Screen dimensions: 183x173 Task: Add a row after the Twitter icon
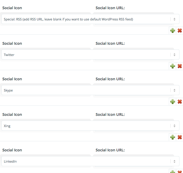pos(173,66)
